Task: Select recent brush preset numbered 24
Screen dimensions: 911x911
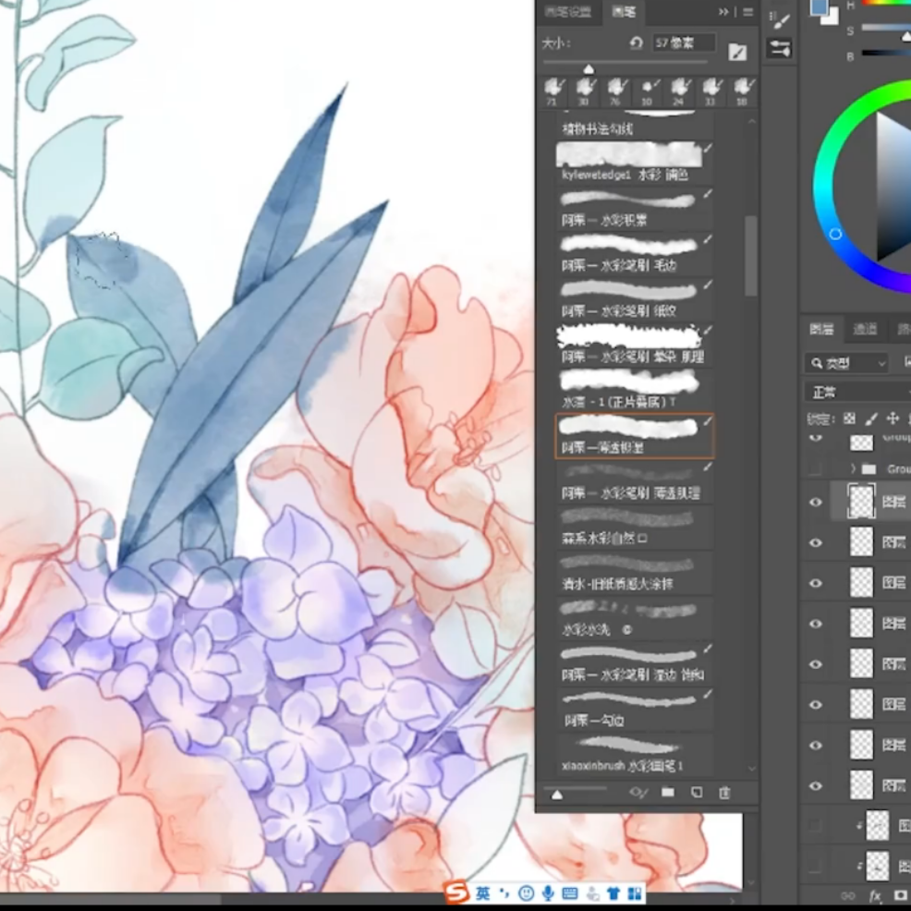Action: pos(679,91)
